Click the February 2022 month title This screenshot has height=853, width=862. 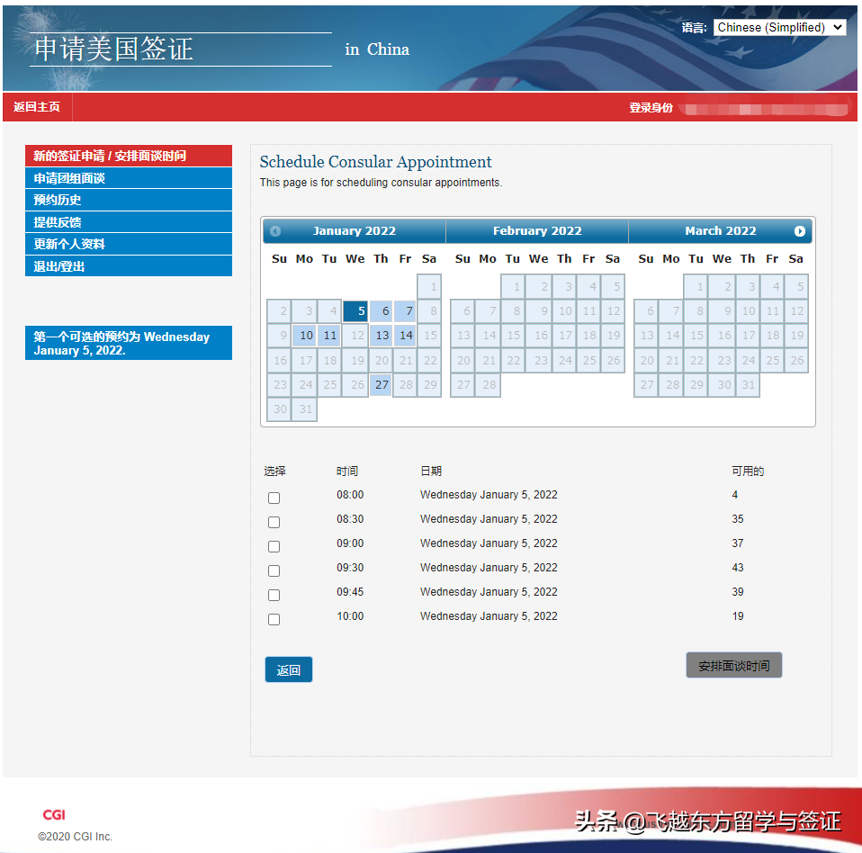point(537,231)
